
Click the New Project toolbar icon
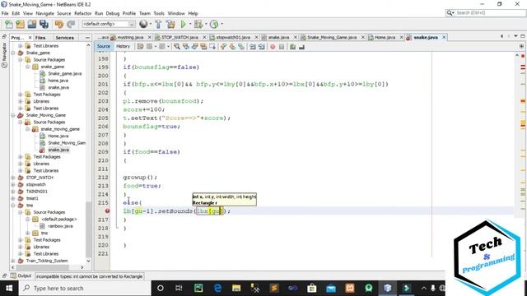[x=20, y=24]
